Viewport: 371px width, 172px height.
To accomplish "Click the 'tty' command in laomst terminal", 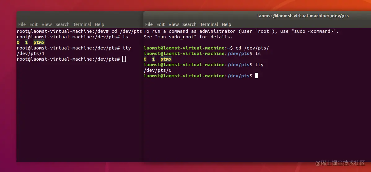I will [x=259, y=65].
